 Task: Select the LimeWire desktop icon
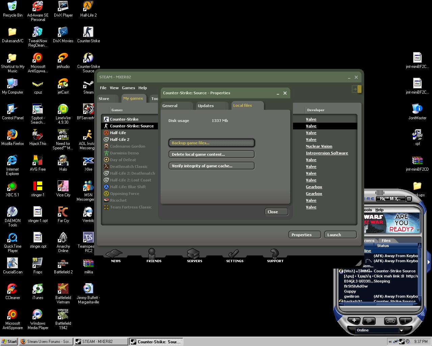point(63,114)
